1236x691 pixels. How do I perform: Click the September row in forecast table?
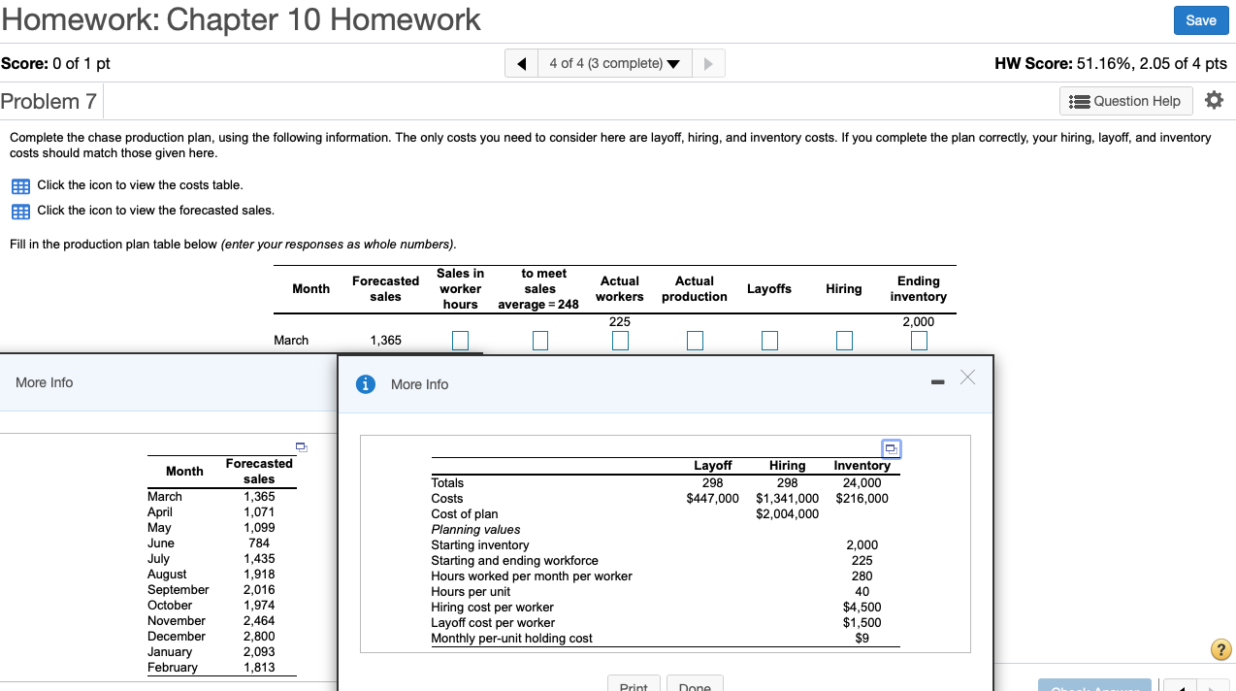pos(222,589)
